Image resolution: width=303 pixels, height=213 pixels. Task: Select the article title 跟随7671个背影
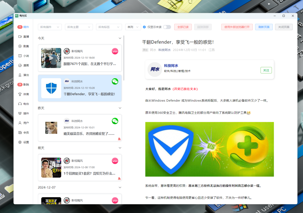(90, 64)
